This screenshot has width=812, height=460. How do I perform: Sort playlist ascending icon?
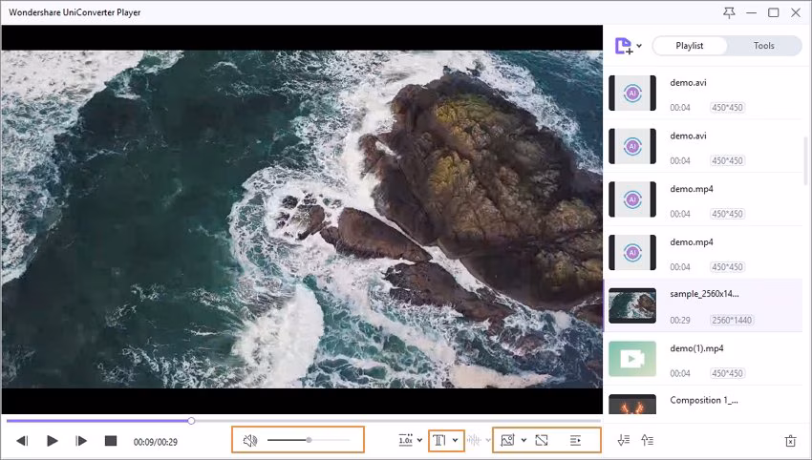coord(647,440)
